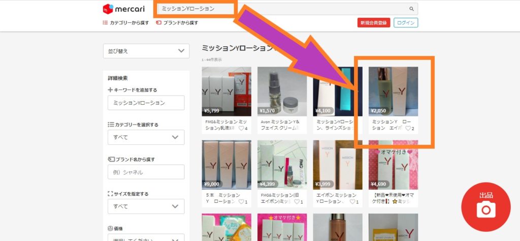Like the FMG&ミッション(旧エイボン) item heart

coord(297,202)
